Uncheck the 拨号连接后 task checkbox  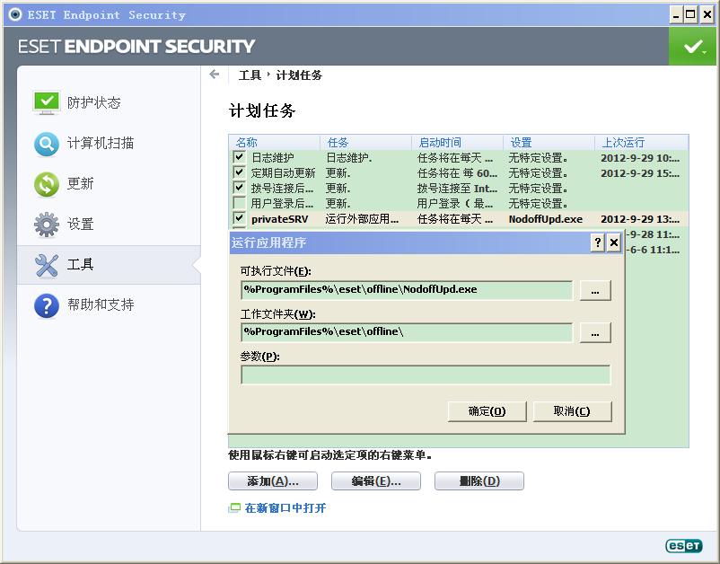tap(239, 188)
